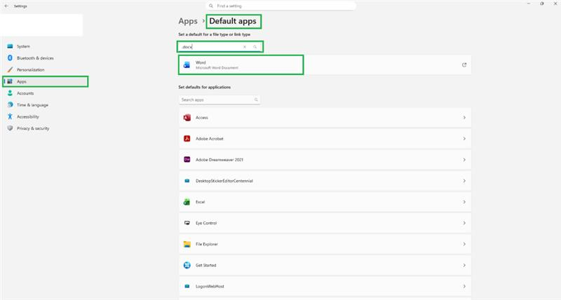Screen dimensions: 561x300
Task: Expand Adobe Acrobat chevron
Action: tap(464, 139)
